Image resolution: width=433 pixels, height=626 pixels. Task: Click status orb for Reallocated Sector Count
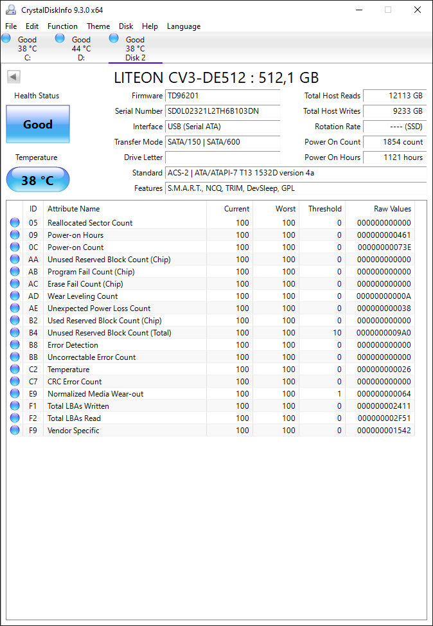point(15,222)
